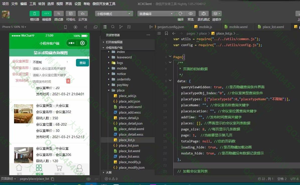Detach the simulator into a separate window
Screen dimensions: 300x185
tap(96, 27)
